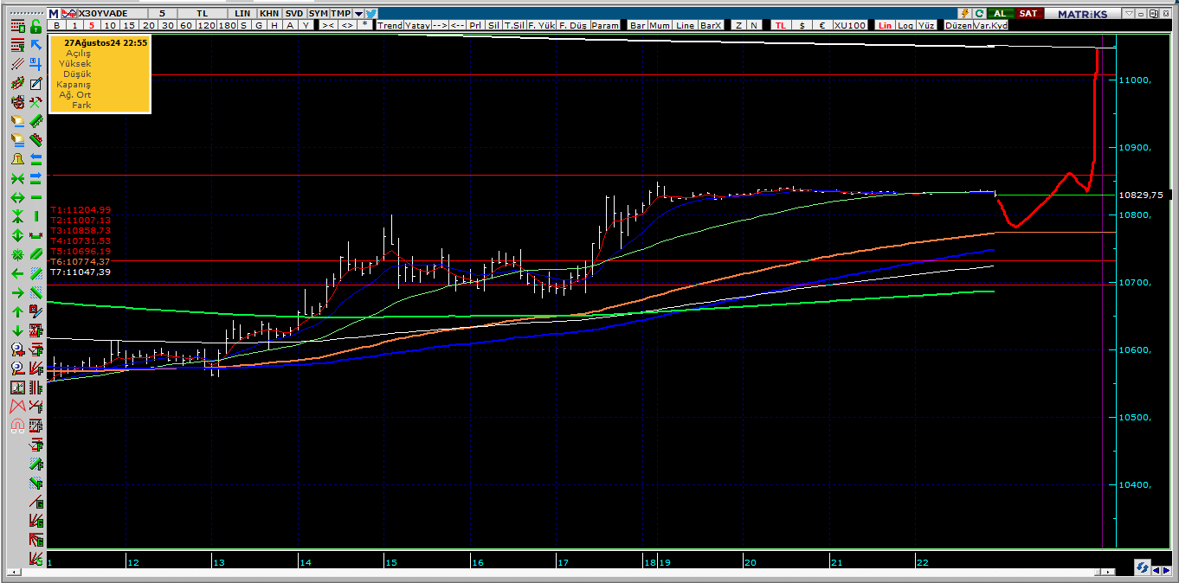Click the chart icon next to X30YVADE
The width and height of the screenshot is (1179, 583).
click(69, 13)
